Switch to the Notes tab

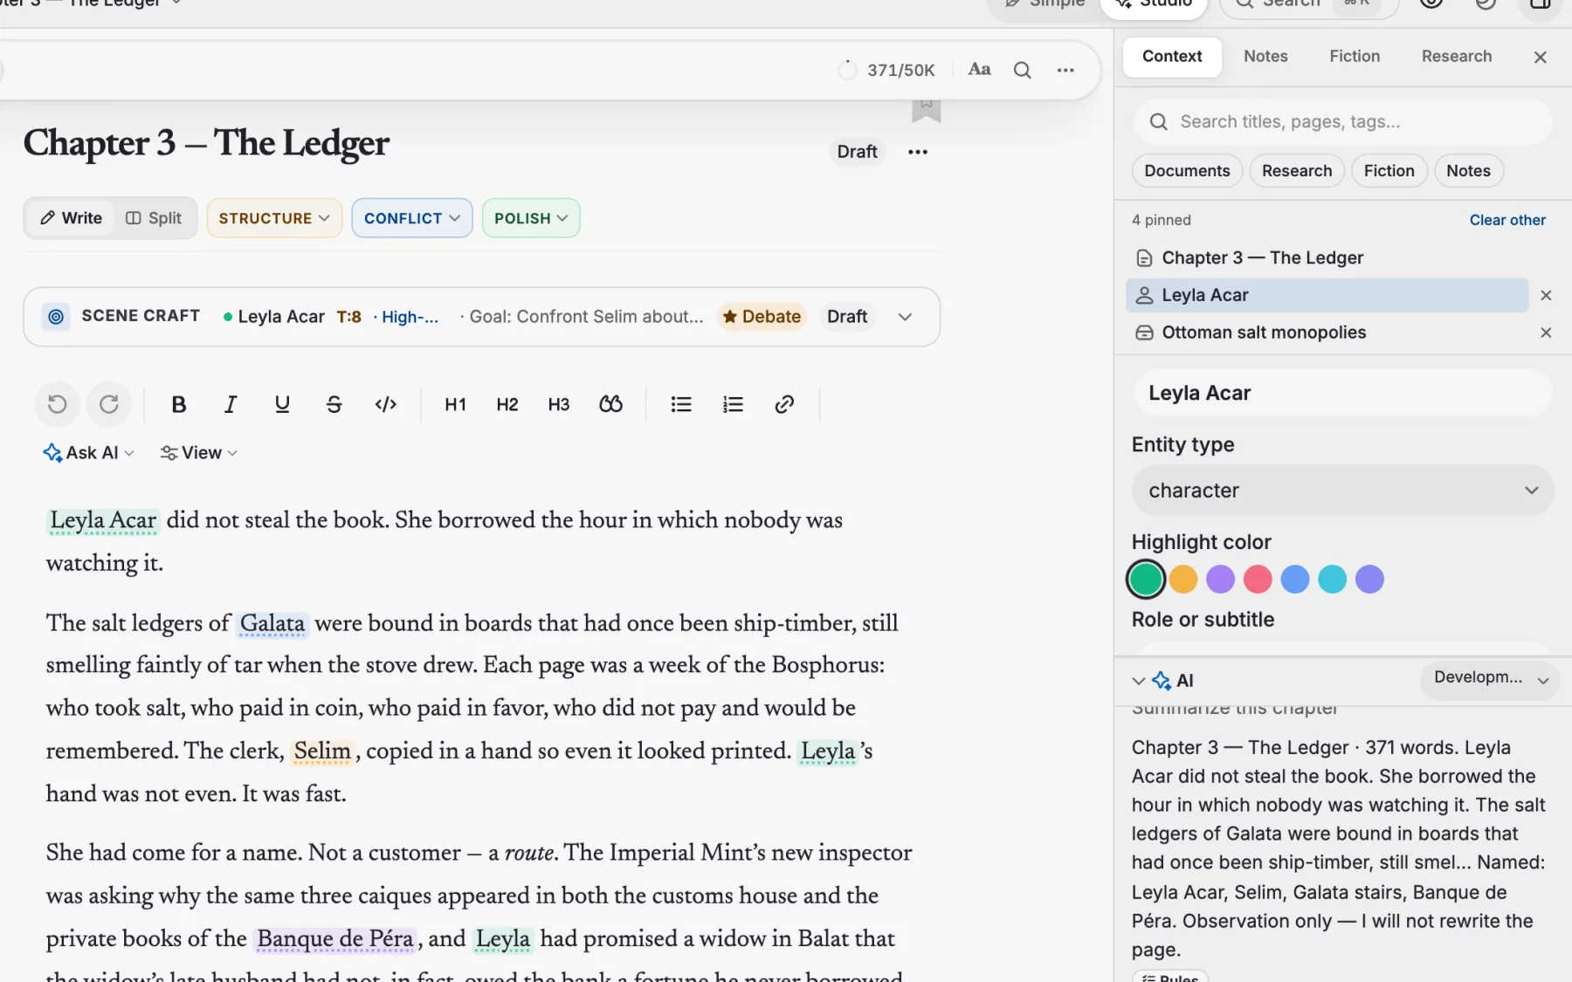click(1265, 56)
